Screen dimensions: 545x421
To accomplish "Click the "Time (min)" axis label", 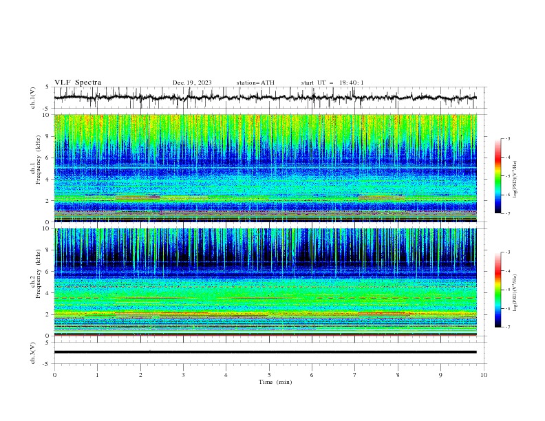I will 275,382.
